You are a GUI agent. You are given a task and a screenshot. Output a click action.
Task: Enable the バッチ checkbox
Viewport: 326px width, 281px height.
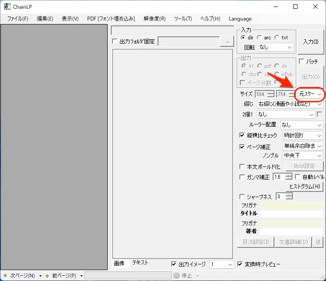(301, 61)
